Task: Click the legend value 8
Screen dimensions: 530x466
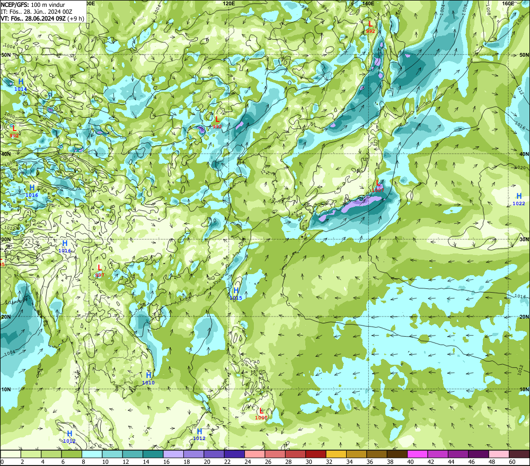Action: [x=83, y=462]
